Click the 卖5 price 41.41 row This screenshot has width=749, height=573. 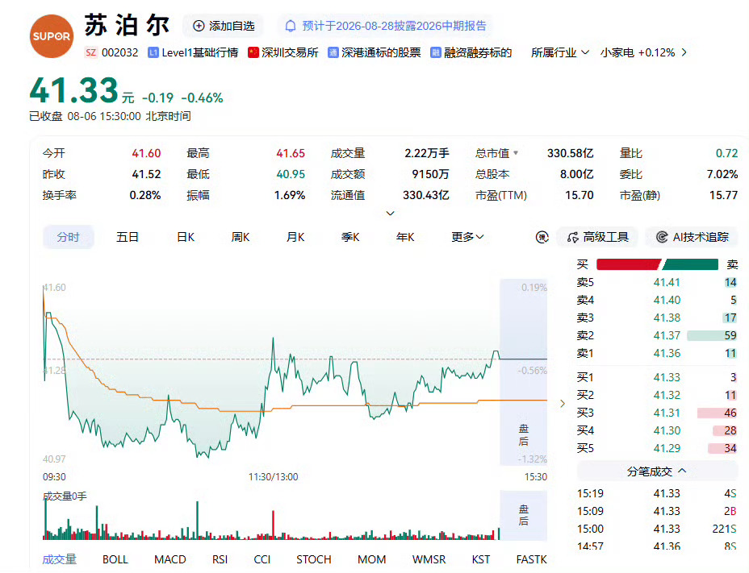coord(657,282)
